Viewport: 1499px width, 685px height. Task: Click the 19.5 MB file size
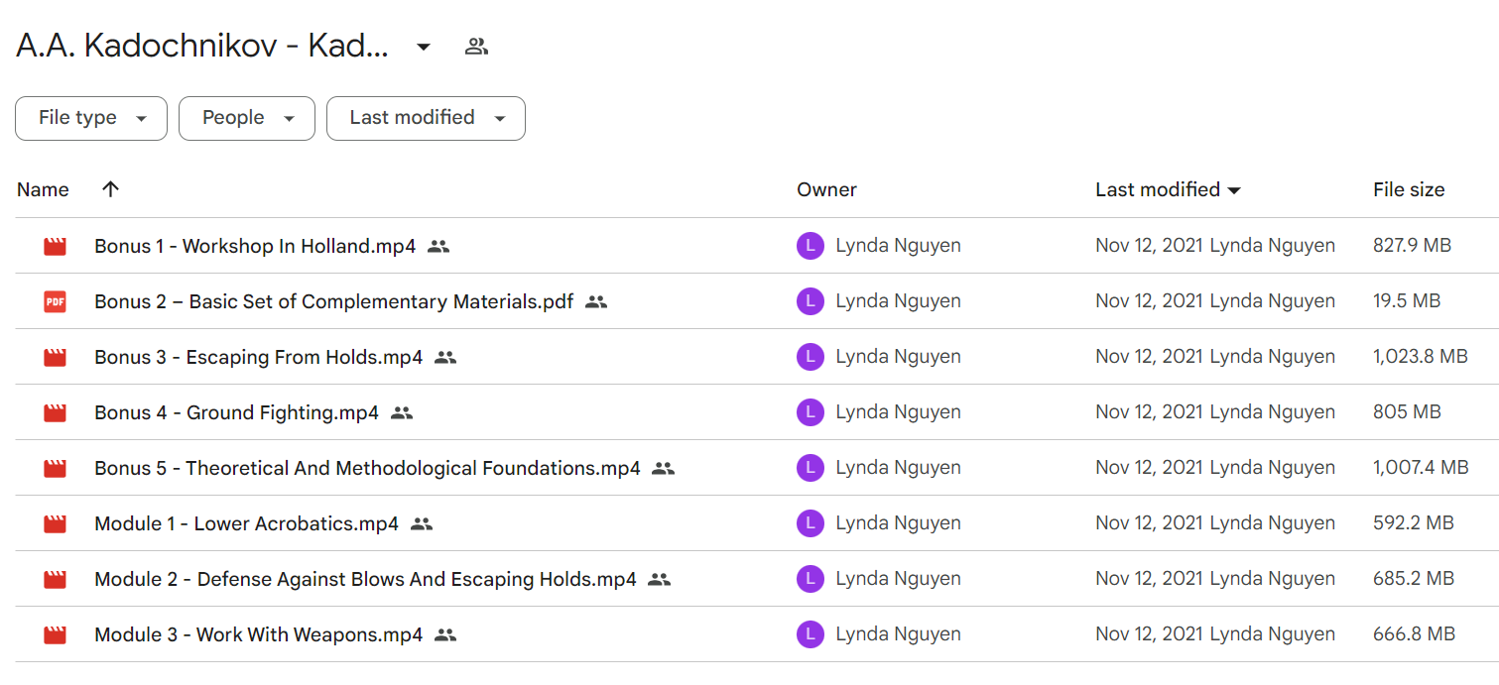tap(1407, 301)
